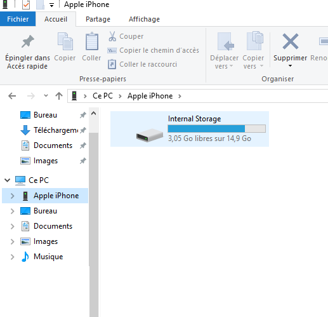This screenshot has height=317, width=328.
Task: Click the Copier icon in Presse-papiers
Action: point(65,41)
